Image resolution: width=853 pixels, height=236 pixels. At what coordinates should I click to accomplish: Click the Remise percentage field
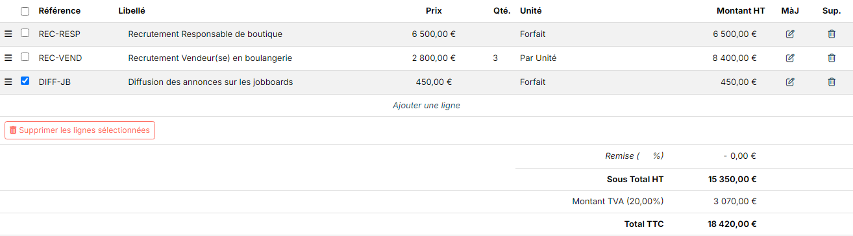click(x=647, y=156)
